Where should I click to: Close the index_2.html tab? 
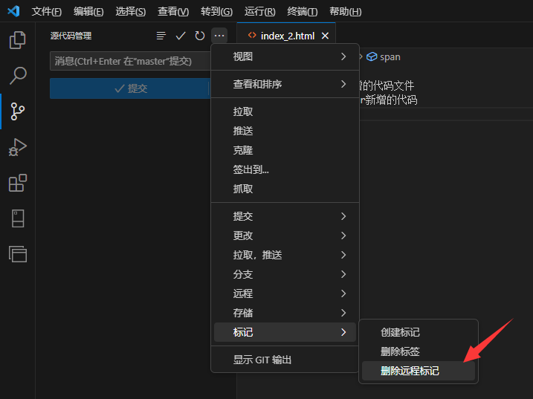325,36
